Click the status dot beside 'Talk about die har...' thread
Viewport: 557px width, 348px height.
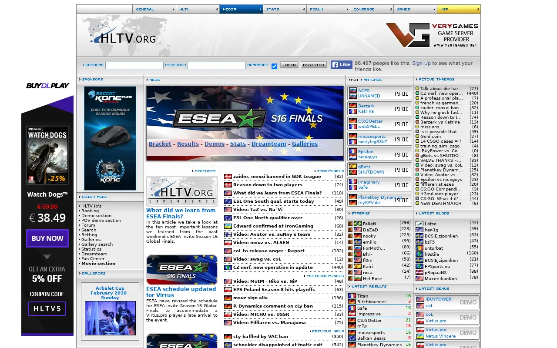[x=417, y=89]
